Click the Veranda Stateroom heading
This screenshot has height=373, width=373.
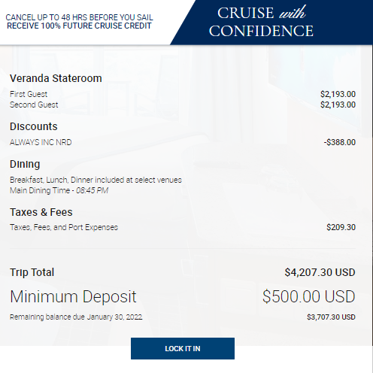coord(56,78)
